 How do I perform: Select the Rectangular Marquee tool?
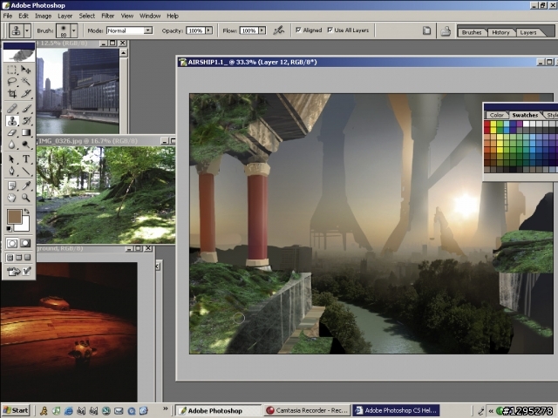click(11, 70)
